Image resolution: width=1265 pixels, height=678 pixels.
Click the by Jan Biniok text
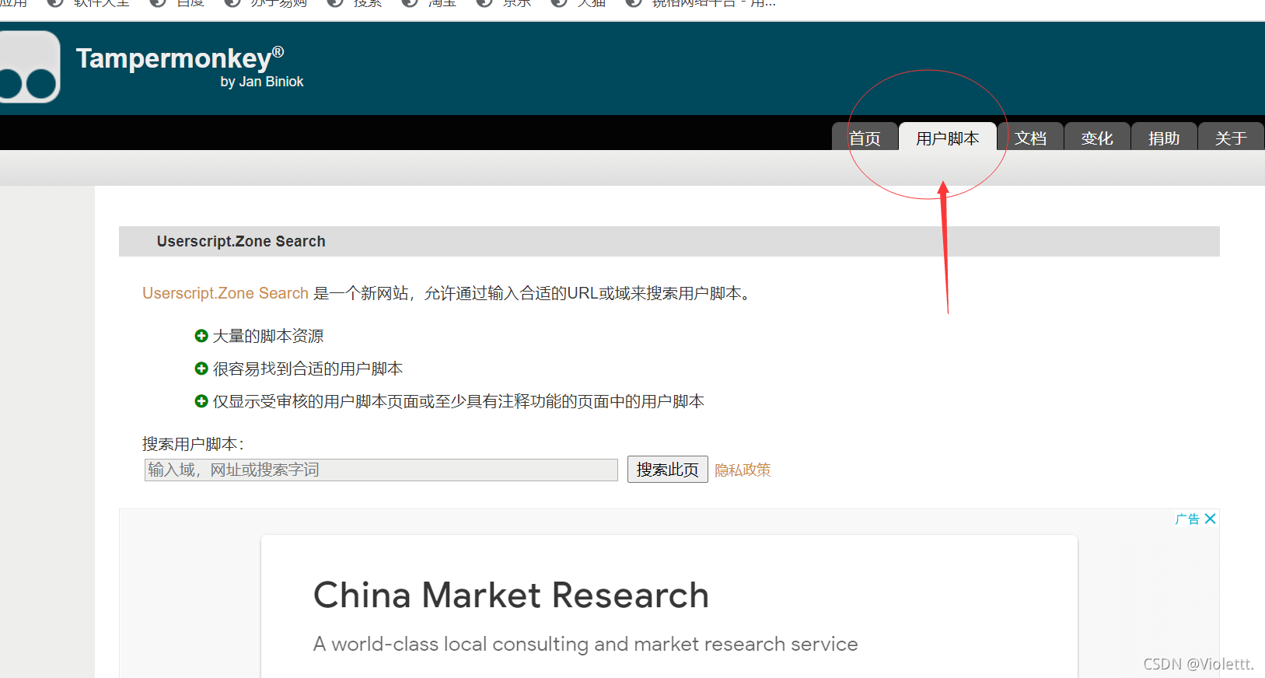262,82
